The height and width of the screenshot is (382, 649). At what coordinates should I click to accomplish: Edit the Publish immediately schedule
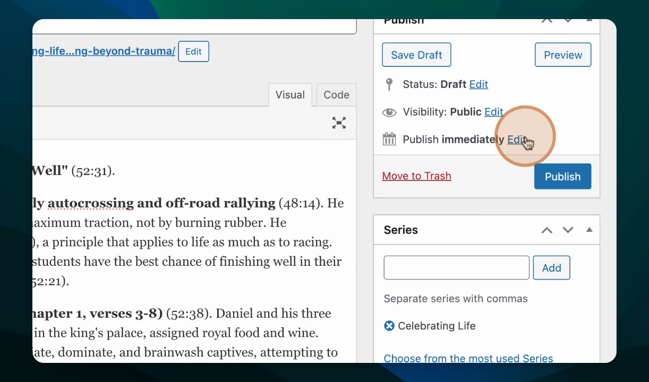(x=516, y=139)
